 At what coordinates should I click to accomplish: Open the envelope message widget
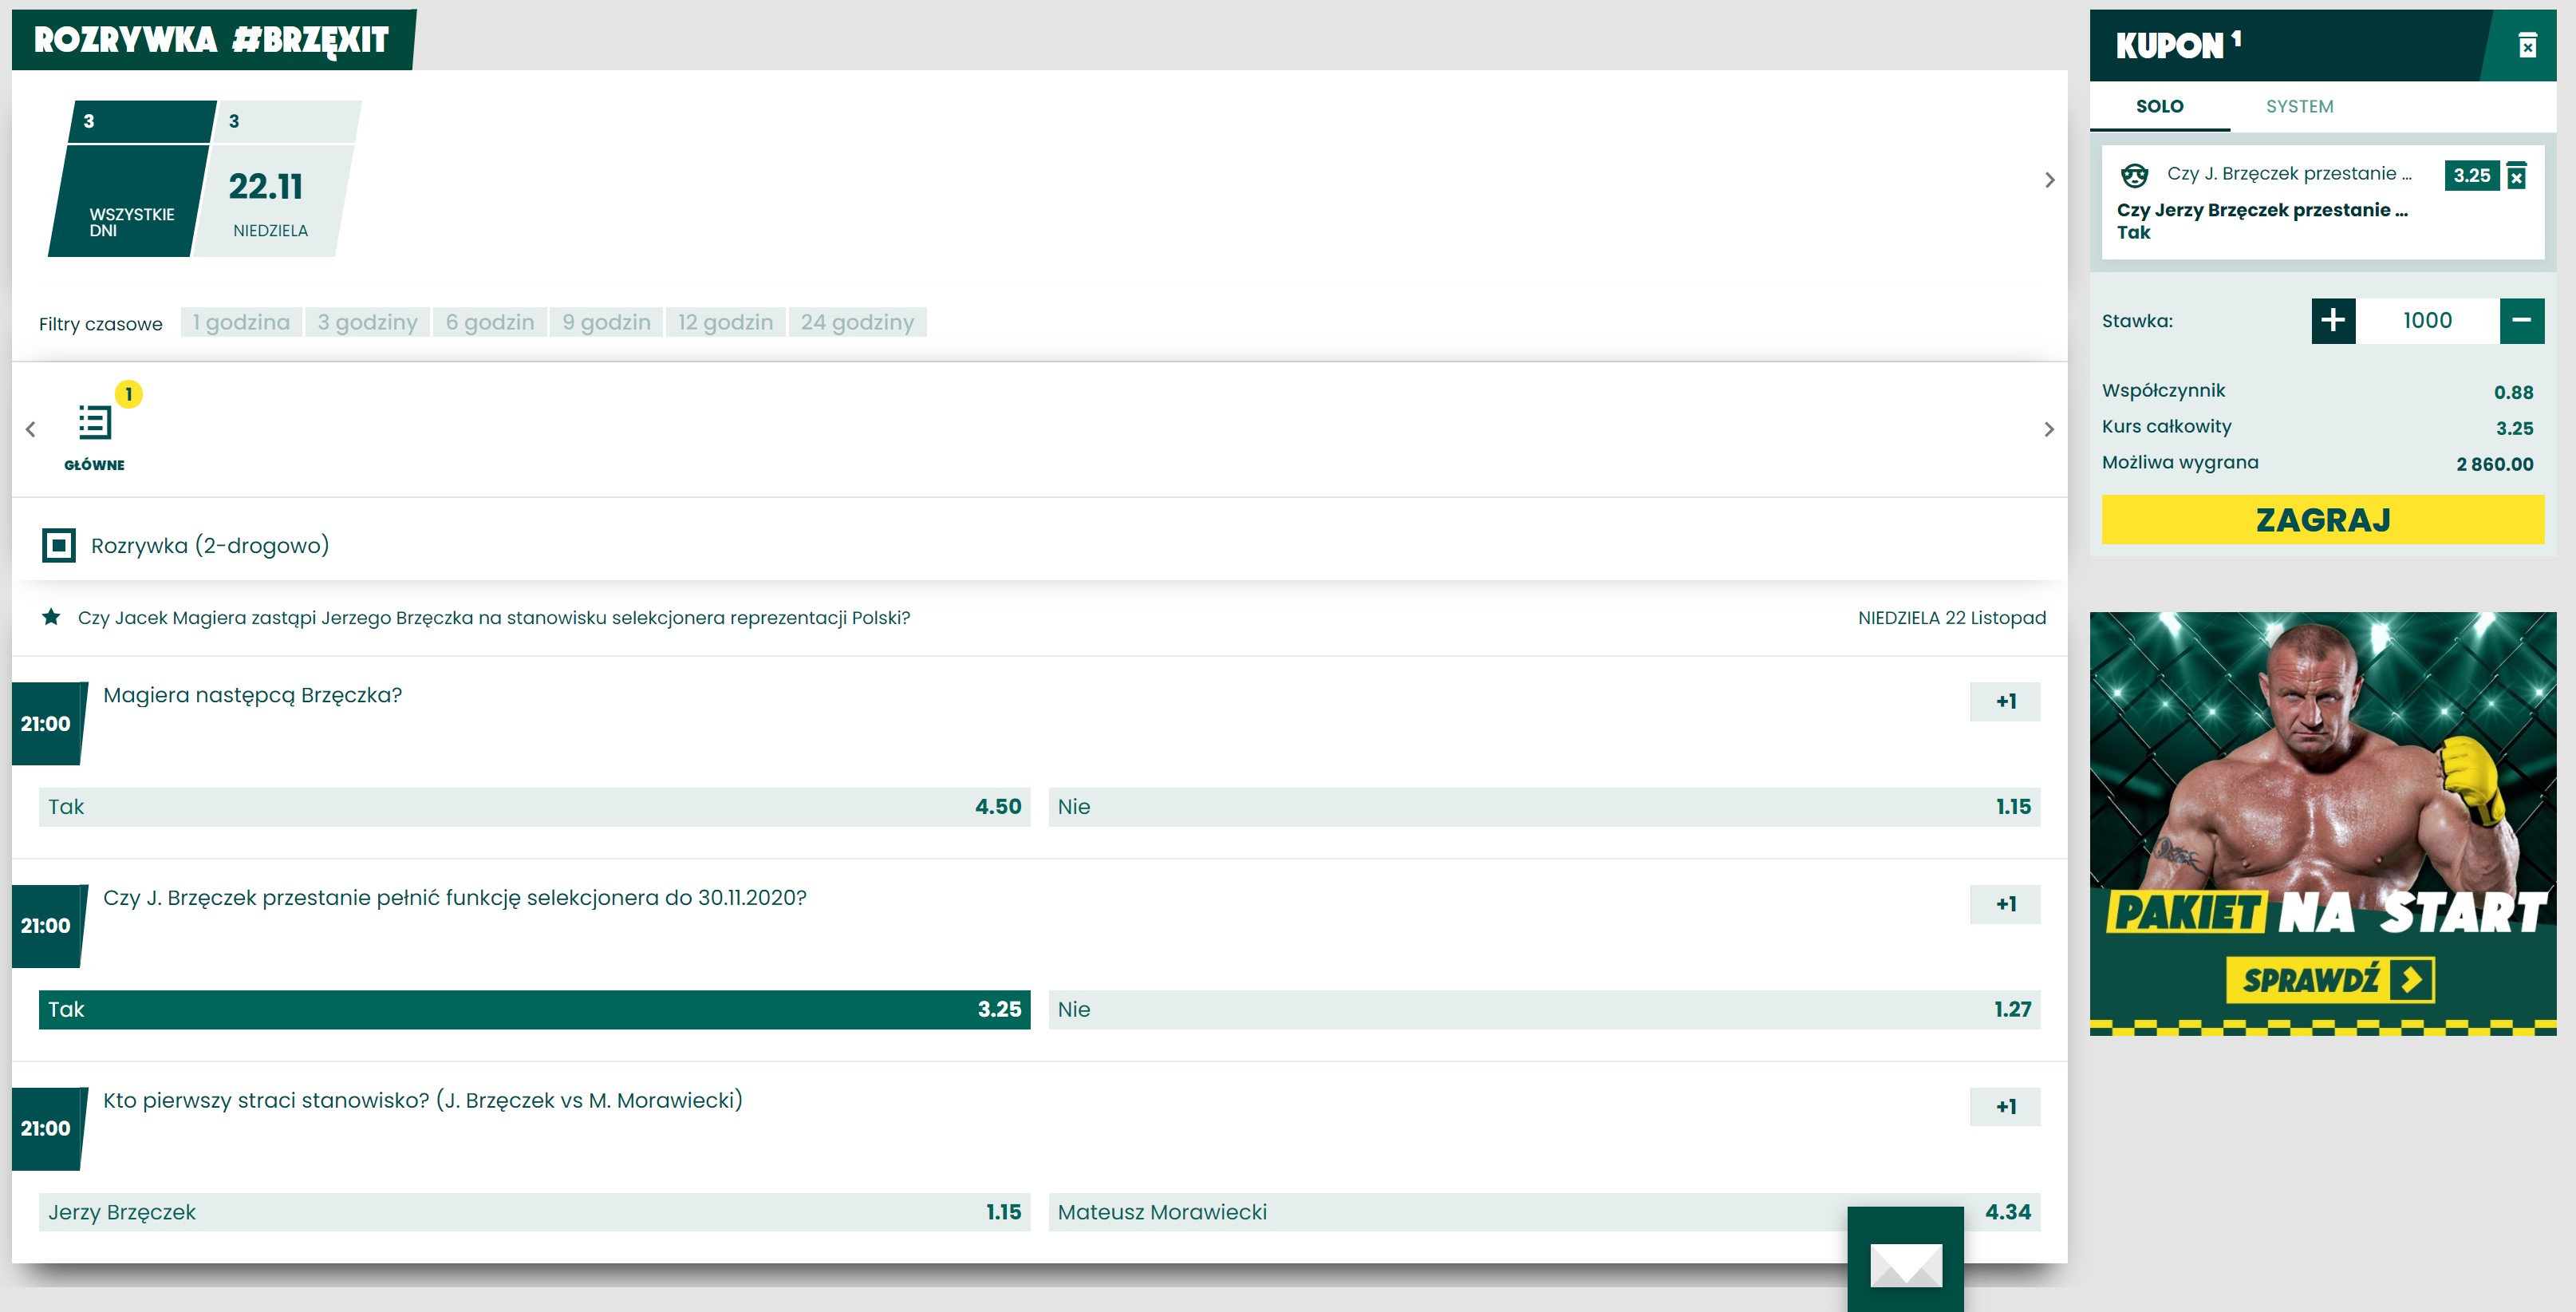coord(1905,1259)
